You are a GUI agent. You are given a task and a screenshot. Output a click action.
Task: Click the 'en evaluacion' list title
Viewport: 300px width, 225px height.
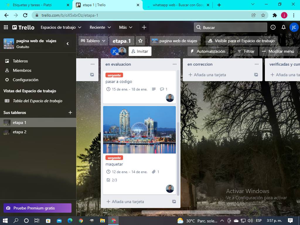[118, 64]
